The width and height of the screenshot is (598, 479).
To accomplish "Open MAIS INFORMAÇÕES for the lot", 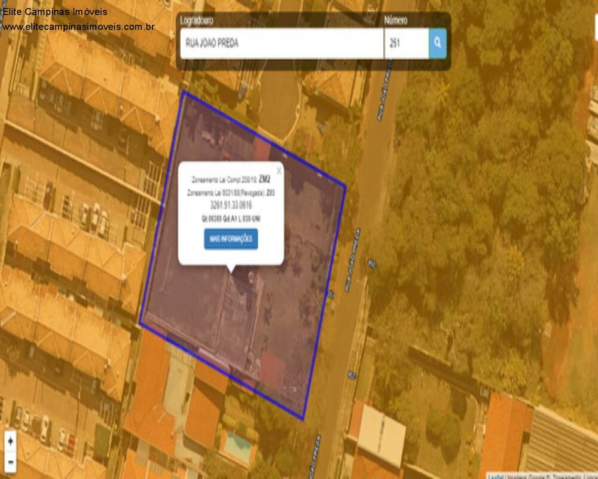I will tap(231, 239).
